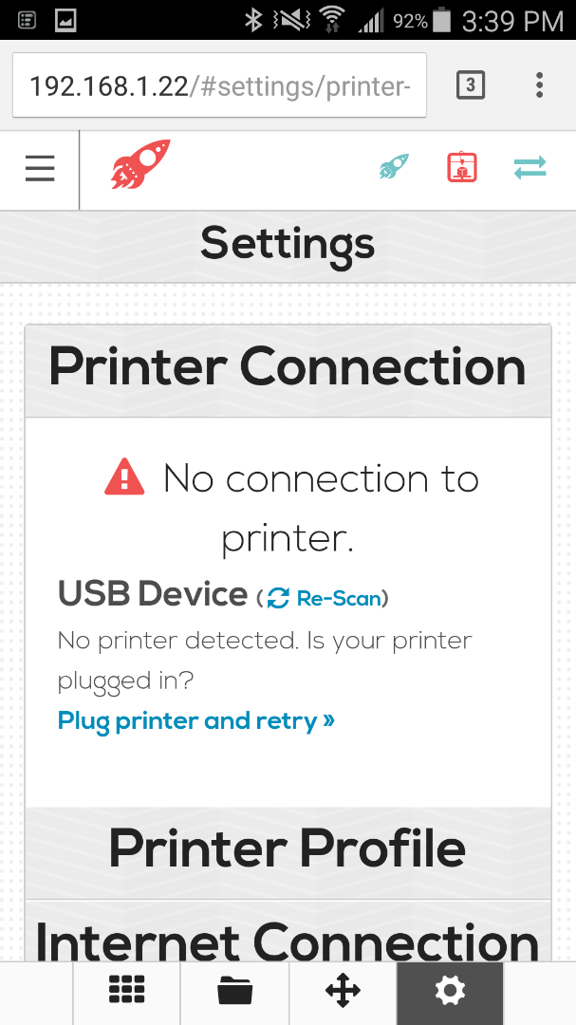Image resolution: width=576 pixels, height=1025 pixels.
Task: Open the browser three-dot overflow menu
Action: [539, 85]
